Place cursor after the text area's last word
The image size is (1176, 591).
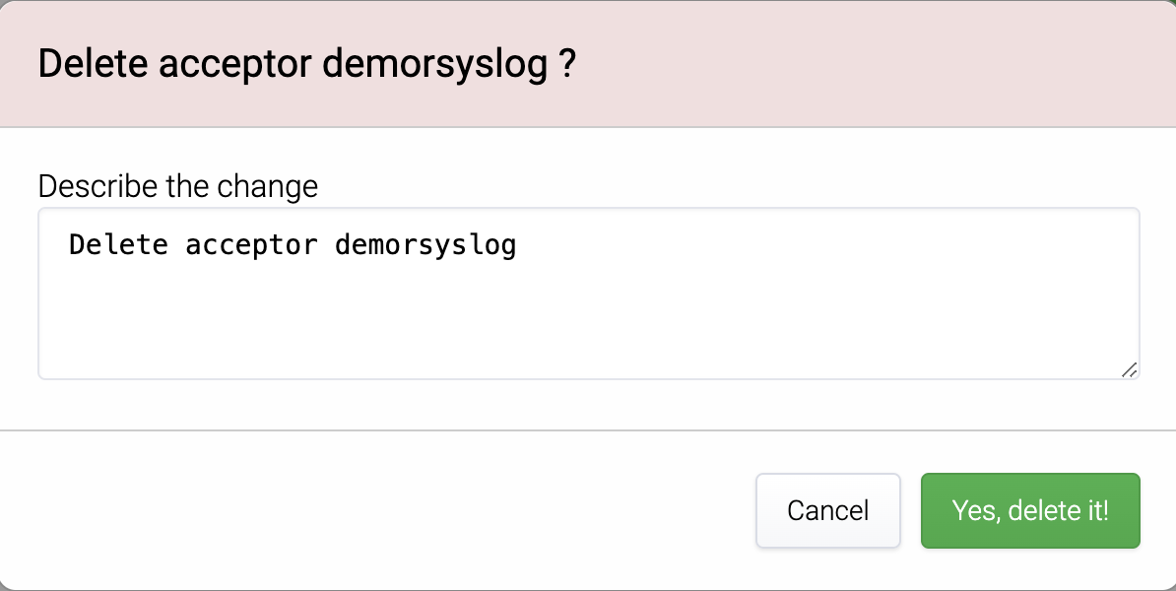tap(518, 244)
